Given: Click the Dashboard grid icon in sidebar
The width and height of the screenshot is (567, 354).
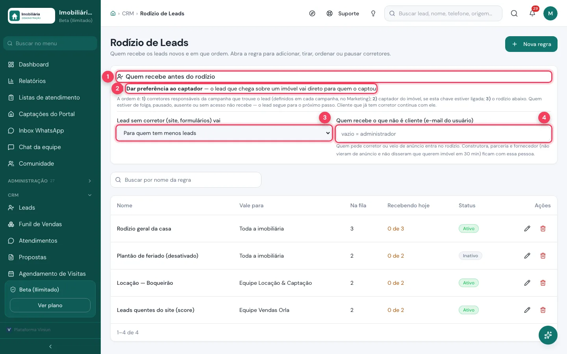Looking at the screenshot, I should [11, 65].
